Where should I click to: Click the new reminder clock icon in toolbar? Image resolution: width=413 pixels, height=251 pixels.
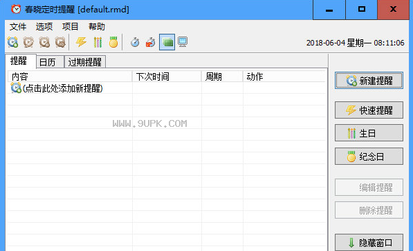point(12,42)
